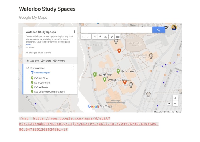Screen dimensions: 200x142
Task: Click the undo arrow in map toolbar
Action: 83,37
